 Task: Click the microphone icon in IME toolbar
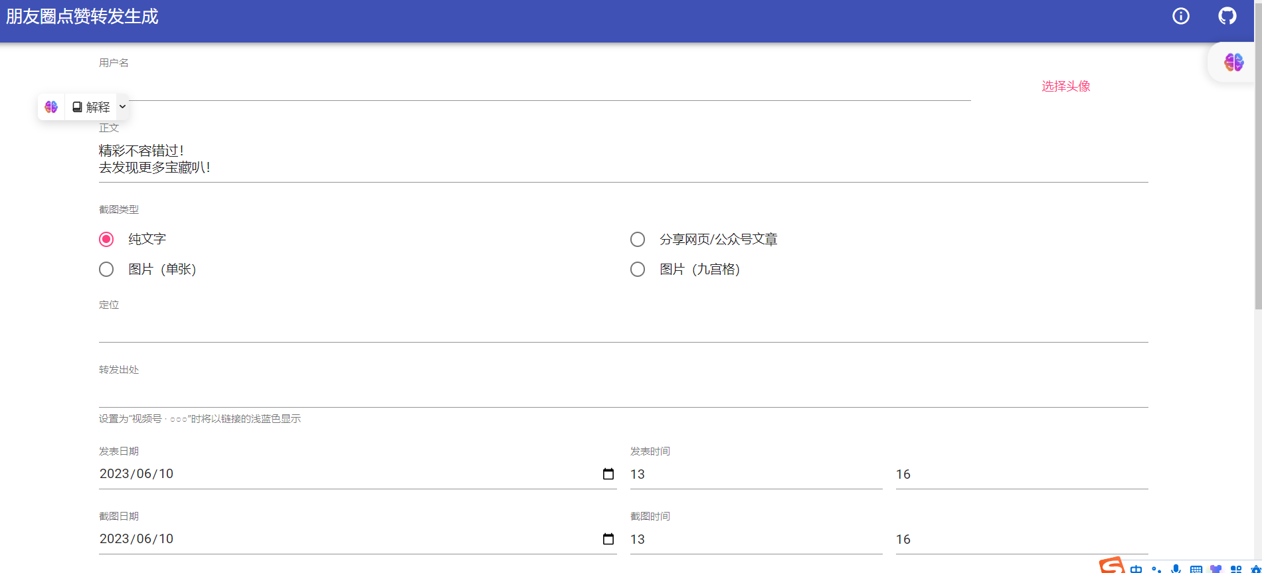tap(1176, 568)
